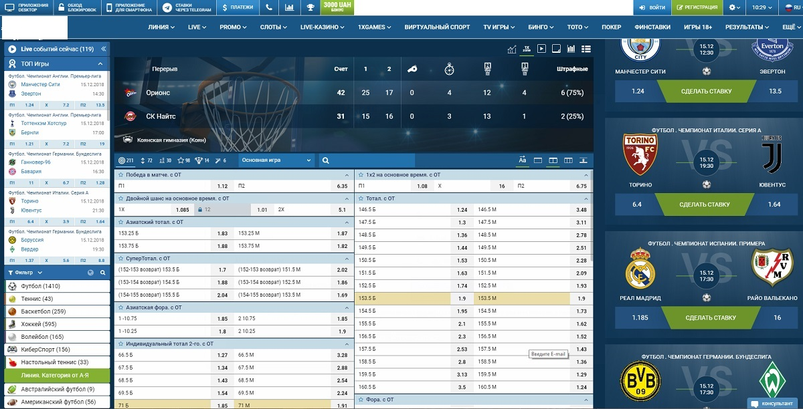This screenshot has height=409, width=803.
Task: Collapse the Live events sidebar with double chevron
Action: pos(103,49)
